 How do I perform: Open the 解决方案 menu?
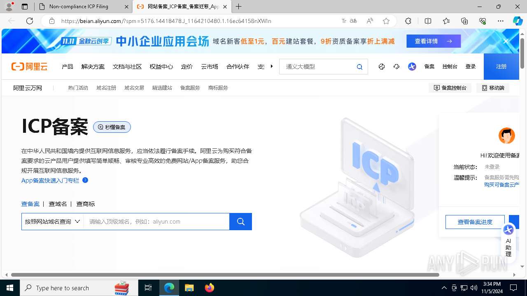tap(93, 67)
